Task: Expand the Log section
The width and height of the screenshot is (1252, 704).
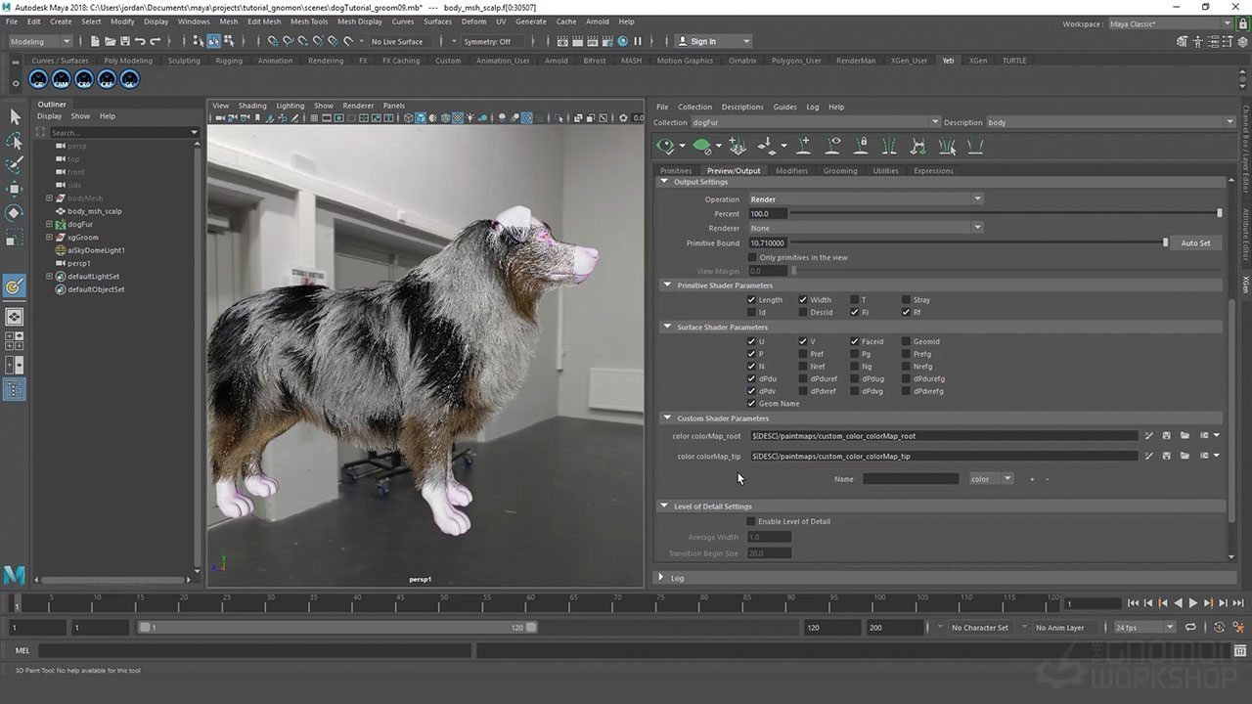Action: (662, 578)
